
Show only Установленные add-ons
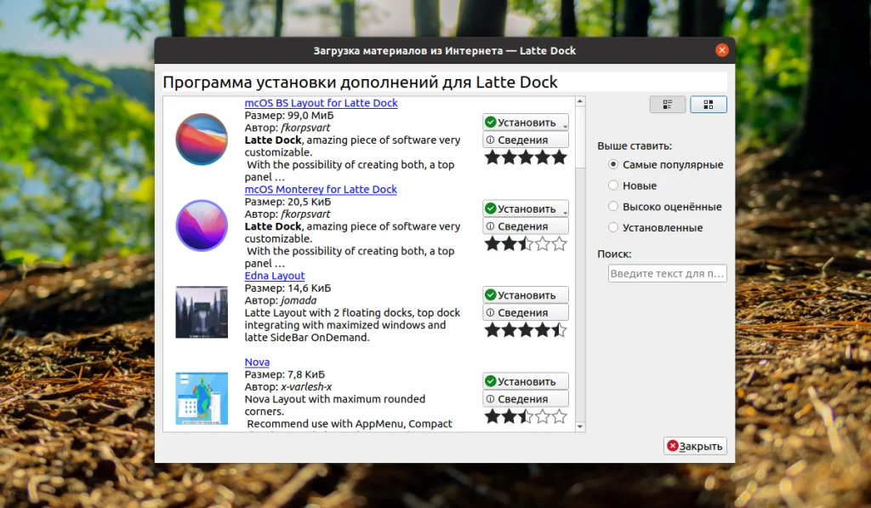tap(612, 227)
